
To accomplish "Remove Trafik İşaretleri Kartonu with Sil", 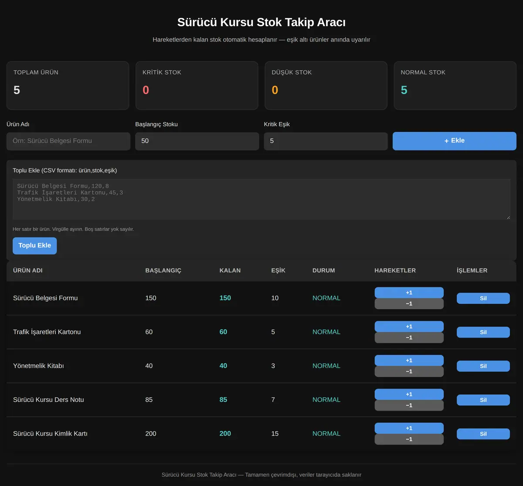I will 483,332.
